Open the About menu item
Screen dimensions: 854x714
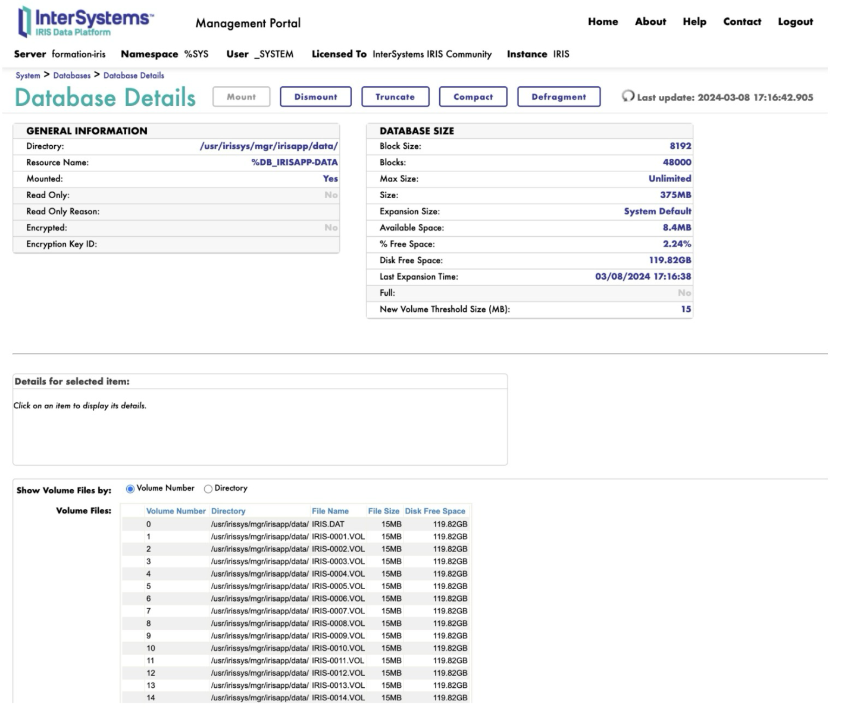click(650, 22)
